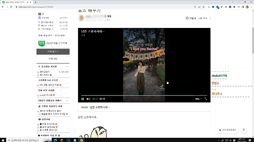Open 카페 공지사항 board
254x142 pixels.
click(x=47, y=124)
